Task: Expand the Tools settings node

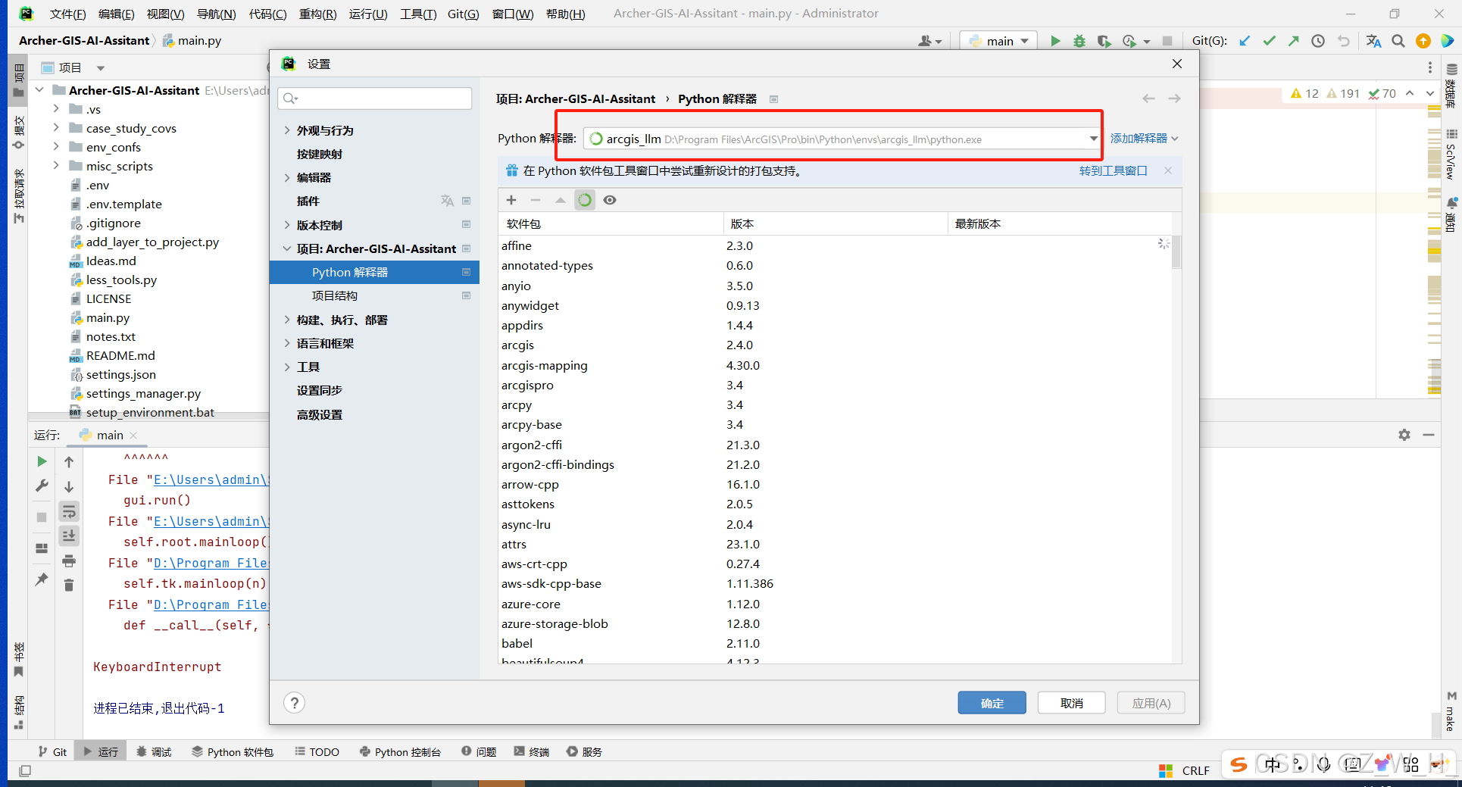Action: pos(287,367)
